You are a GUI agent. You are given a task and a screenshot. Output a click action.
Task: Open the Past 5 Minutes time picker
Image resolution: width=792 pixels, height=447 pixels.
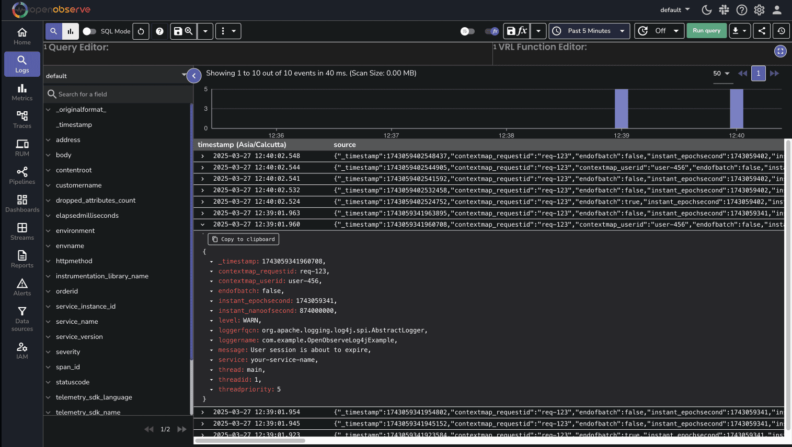(x=589, y=31)
